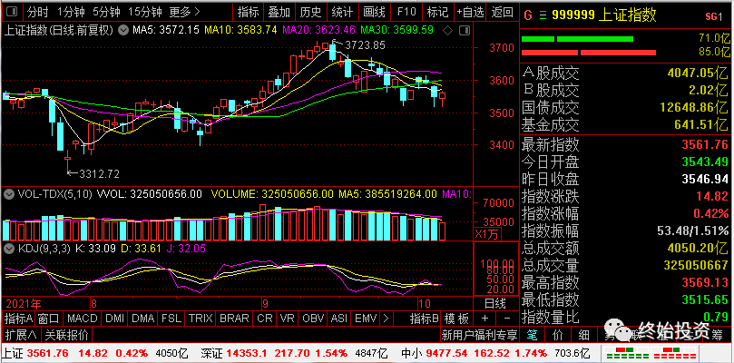
Task: Toggle panel icon right of MA30 diamond
Action: (x=464, y=31)
